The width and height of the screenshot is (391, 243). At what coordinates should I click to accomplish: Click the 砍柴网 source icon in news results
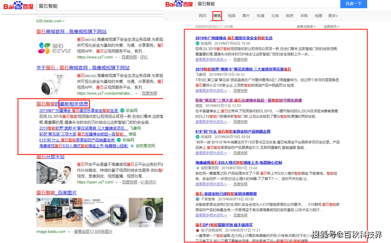[x=197, y=44]
